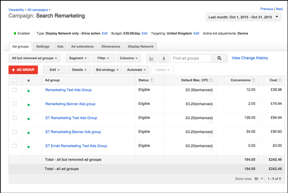Click help icon next to Cost header
This screenshot has width=288, height=193.
pyautogui.click(x=280, y=80)
